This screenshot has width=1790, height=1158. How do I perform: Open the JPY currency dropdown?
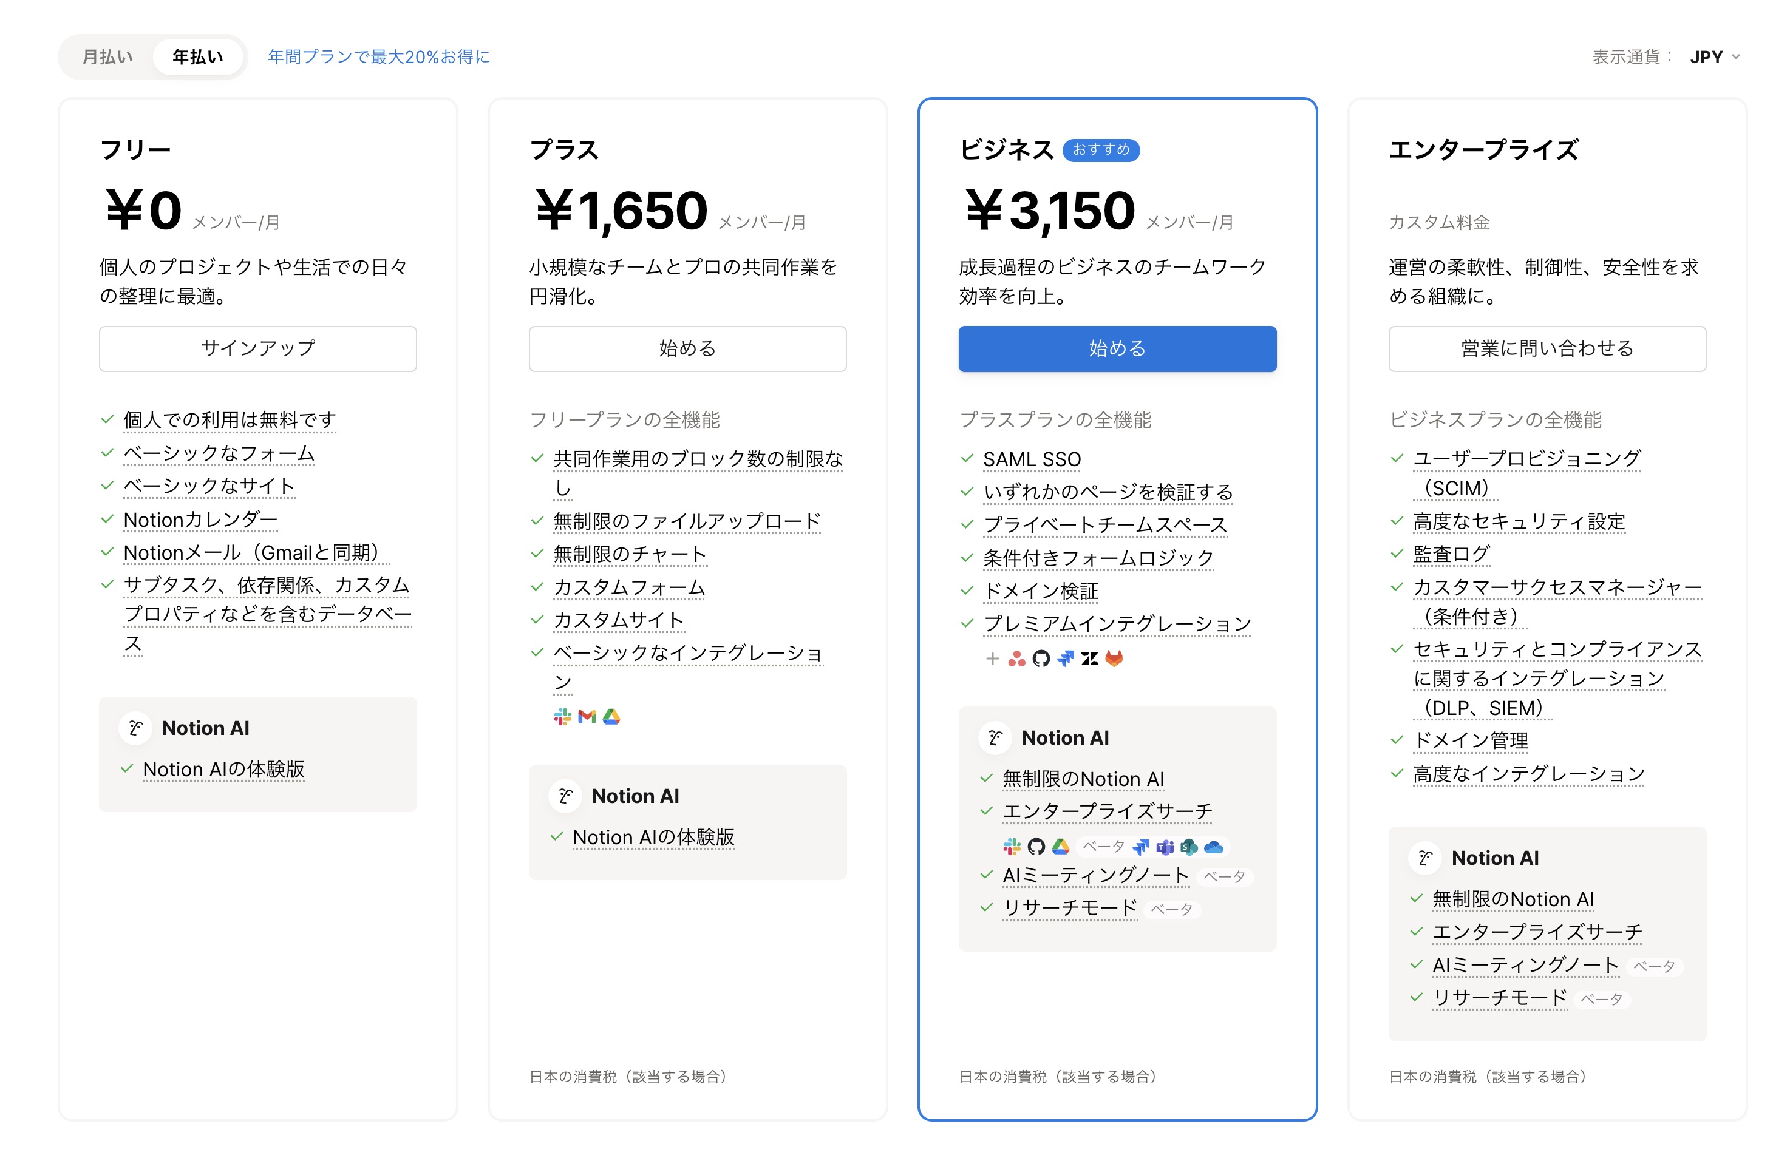(x=1714, y=56)
